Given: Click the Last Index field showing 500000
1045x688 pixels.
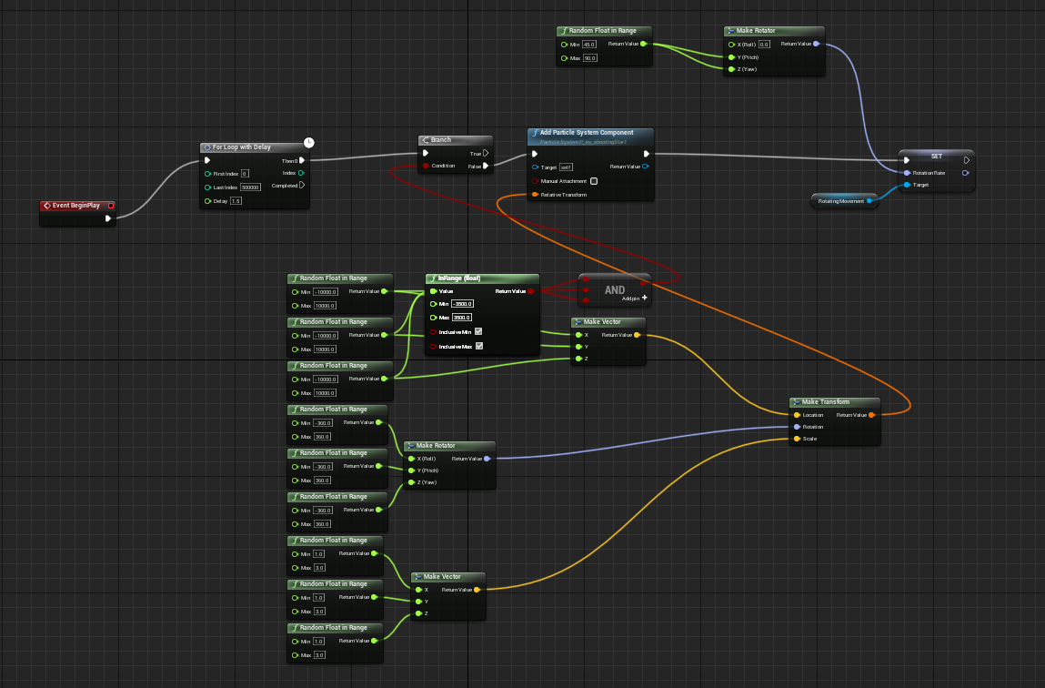Looking at the screenshot, I should [x=250, y=187].
